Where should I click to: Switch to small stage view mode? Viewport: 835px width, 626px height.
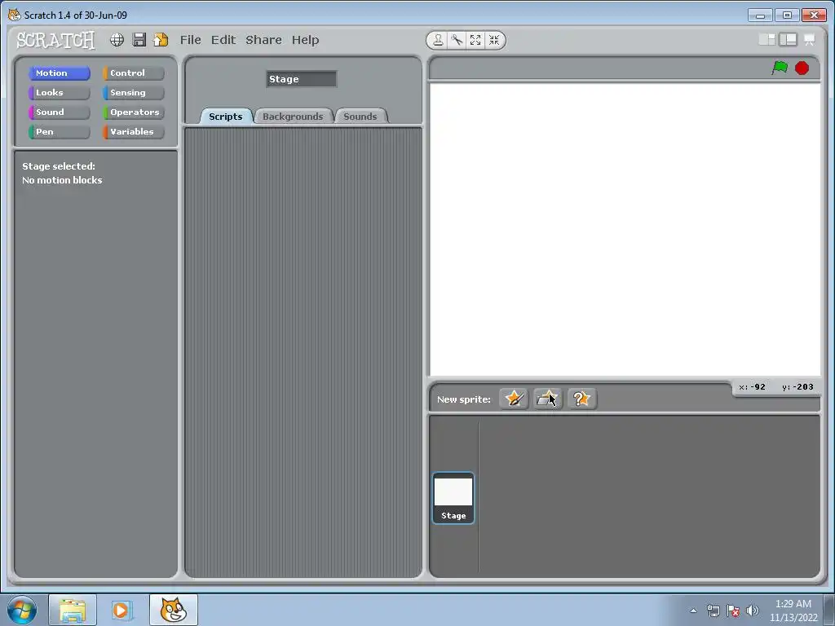point(767,40)
